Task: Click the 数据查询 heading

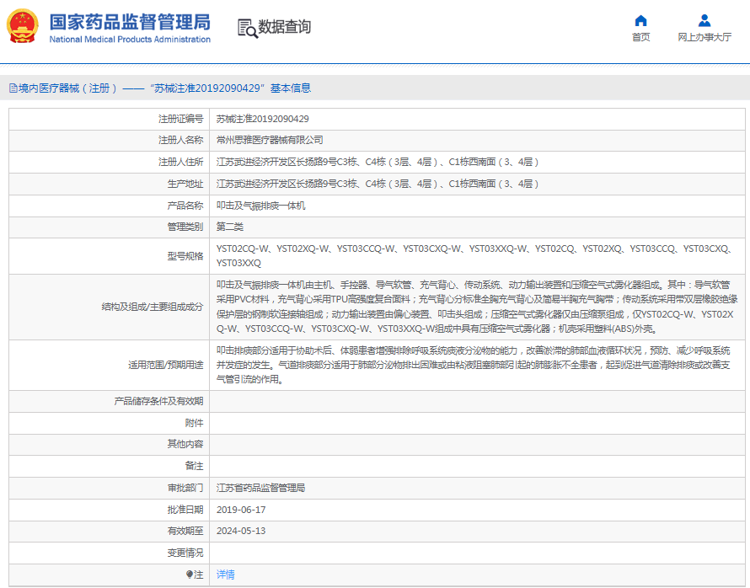Action: (284, 27)
